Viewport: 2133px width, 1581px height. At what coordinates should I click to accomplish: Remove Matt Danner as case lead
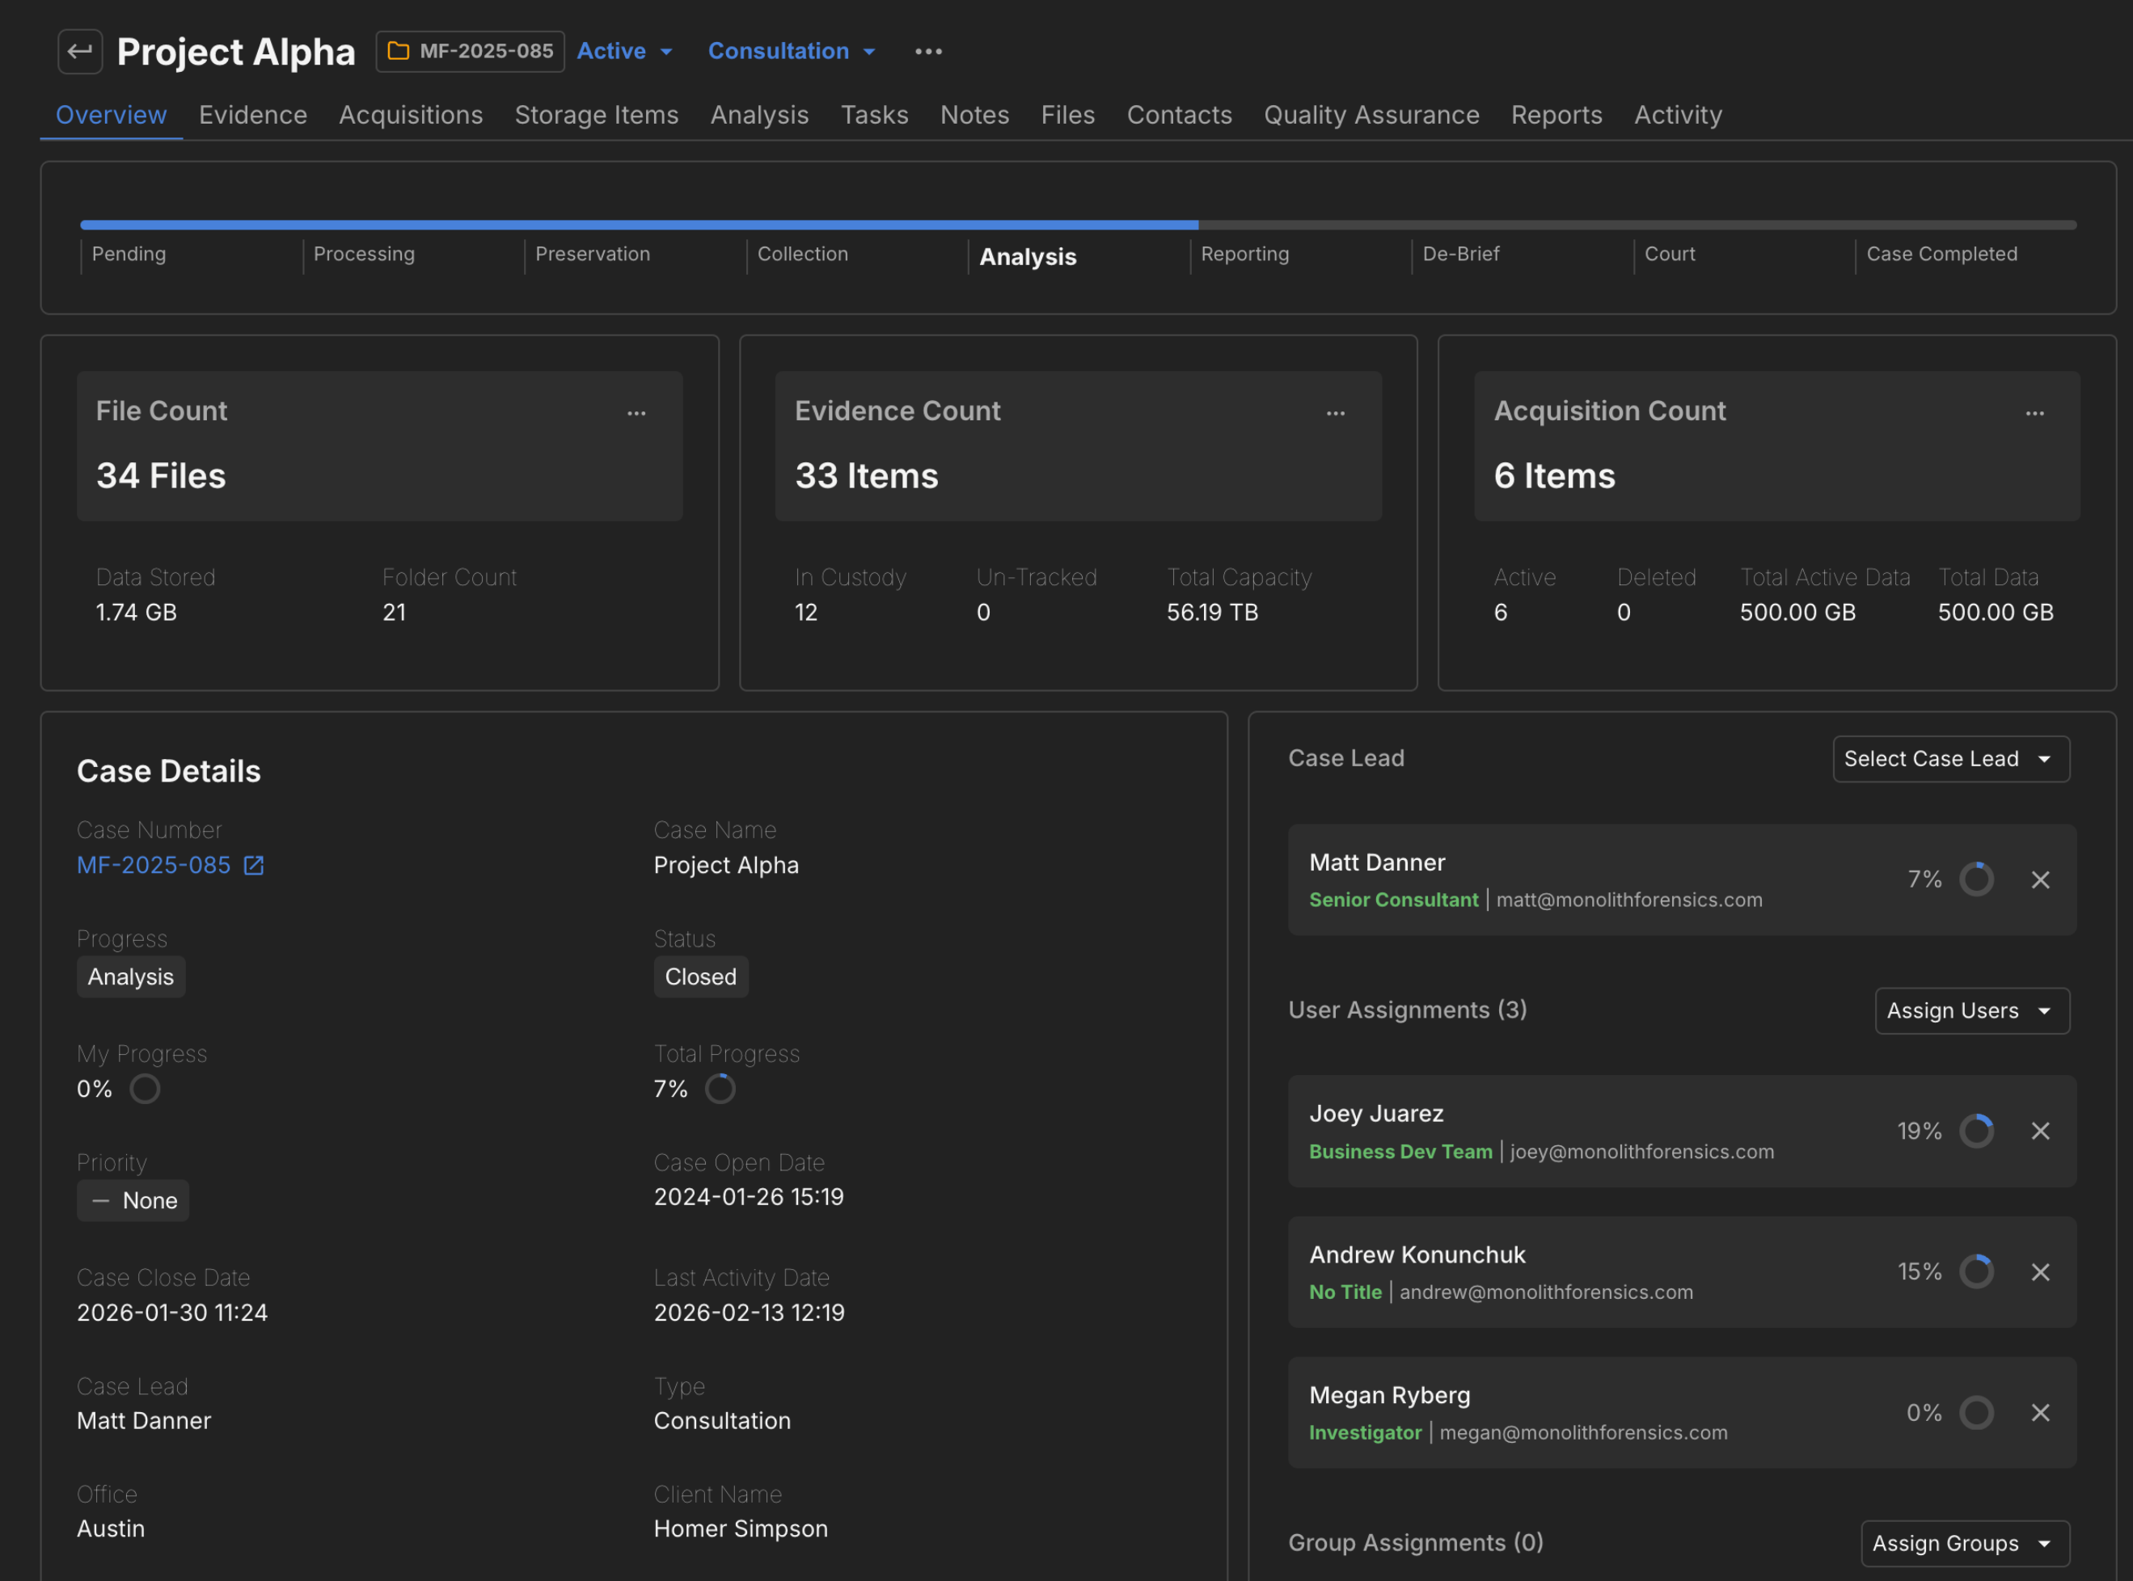[2040, 879]
